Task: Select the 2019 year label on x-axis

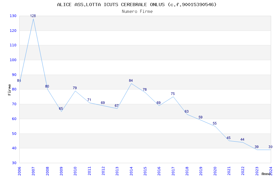Action: point(201,171)
